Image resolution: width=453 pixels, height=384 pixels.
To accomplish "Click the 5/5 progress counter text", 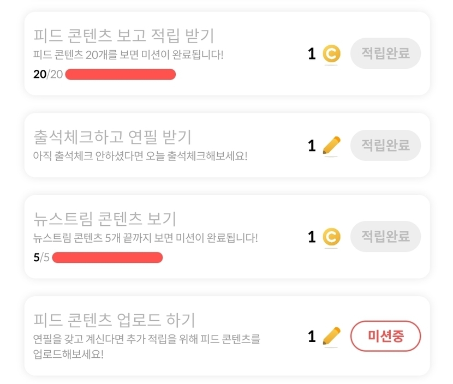I will (x=41, y=257).
